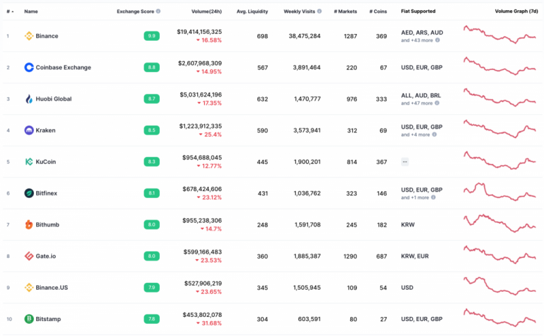
Task: Click KuCoin's empty fiat '--' badge
Action: click(x=405, y=162)
